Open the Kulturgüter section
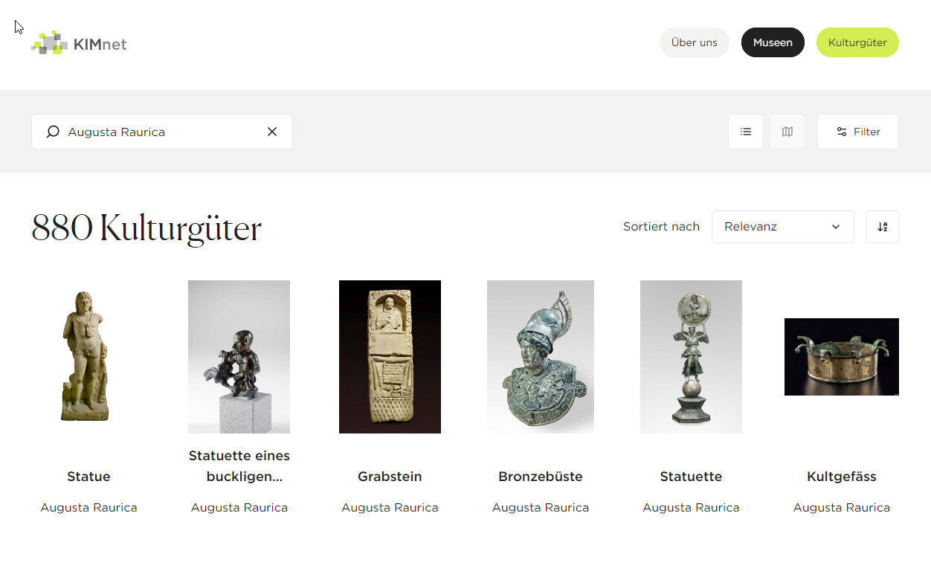 point(857,42)
